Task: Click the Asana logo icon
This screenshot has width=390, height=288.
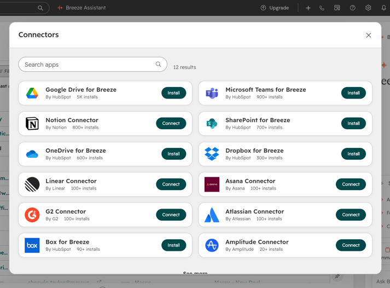Action: tap(212, 185)
